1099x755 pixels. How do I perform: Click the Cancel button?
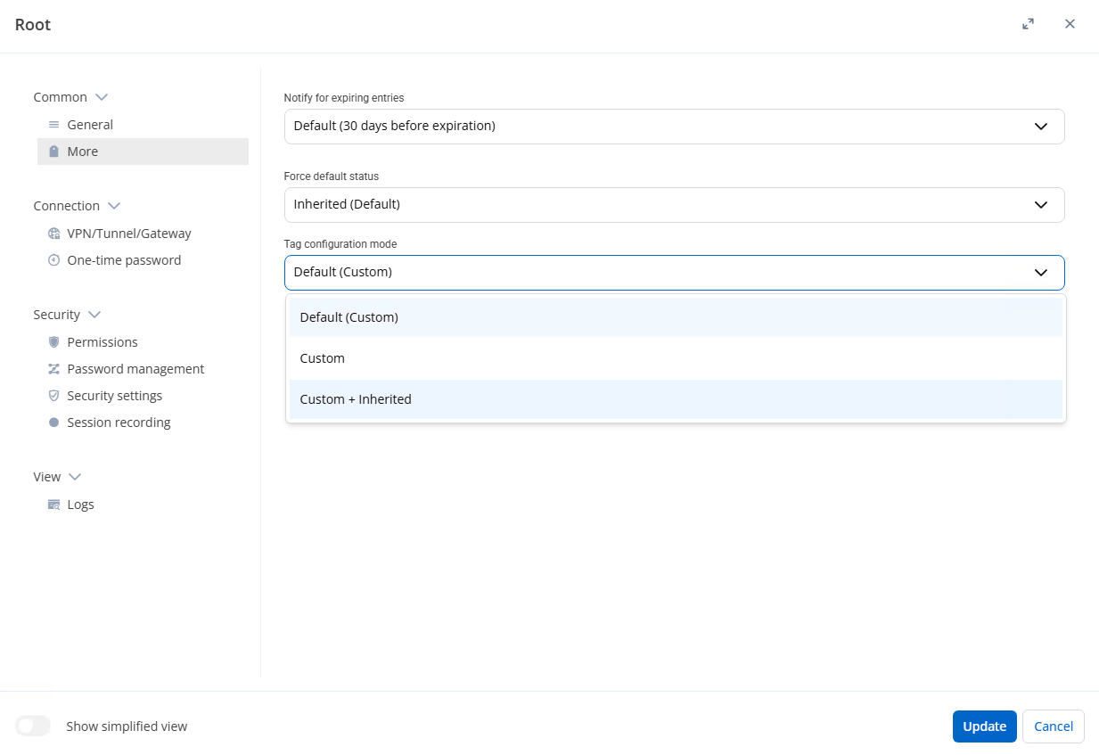1053,726
